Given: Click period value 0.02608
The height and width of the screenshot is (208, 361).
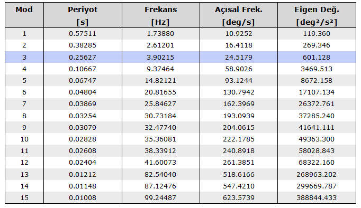Looking at the screenshot, I should [83, 151].
